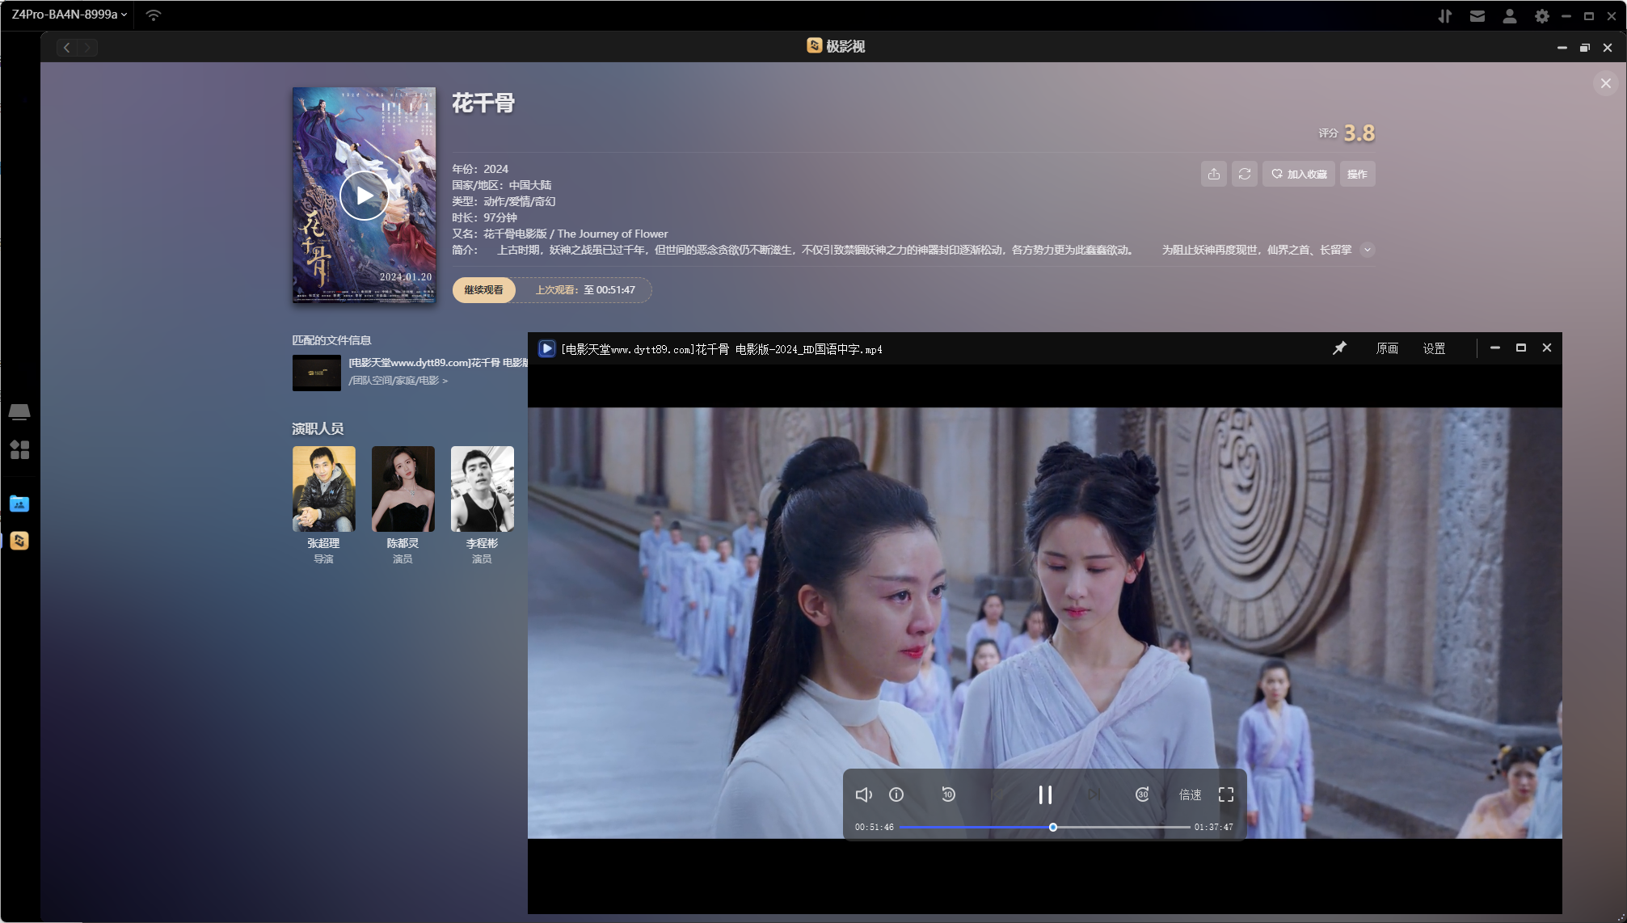Expand the full movie synopsis
Viewport: 1627px width, 923px height.
pyautogui.click(x=1368, y=250)
